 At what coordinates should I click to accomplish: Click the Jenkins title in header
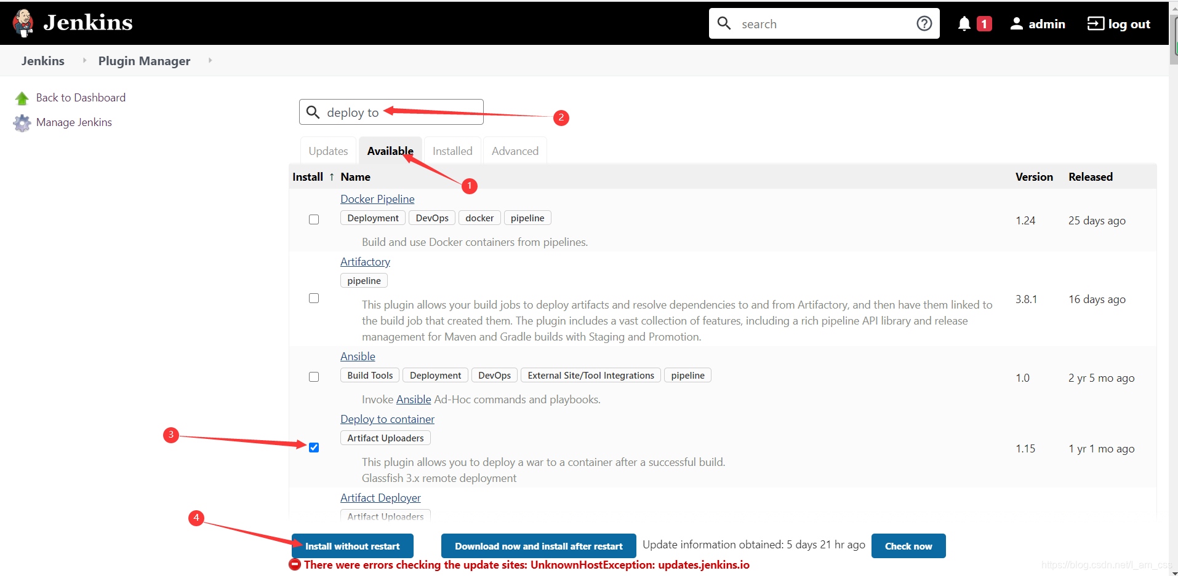(x=88, y=23)
